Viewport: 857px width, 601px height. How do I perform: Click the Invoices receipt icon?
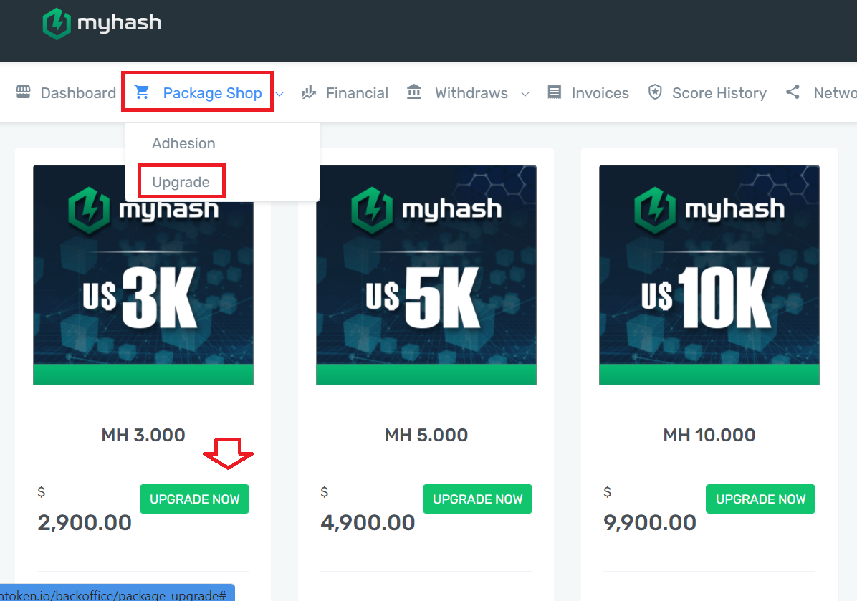pos(554,92)
